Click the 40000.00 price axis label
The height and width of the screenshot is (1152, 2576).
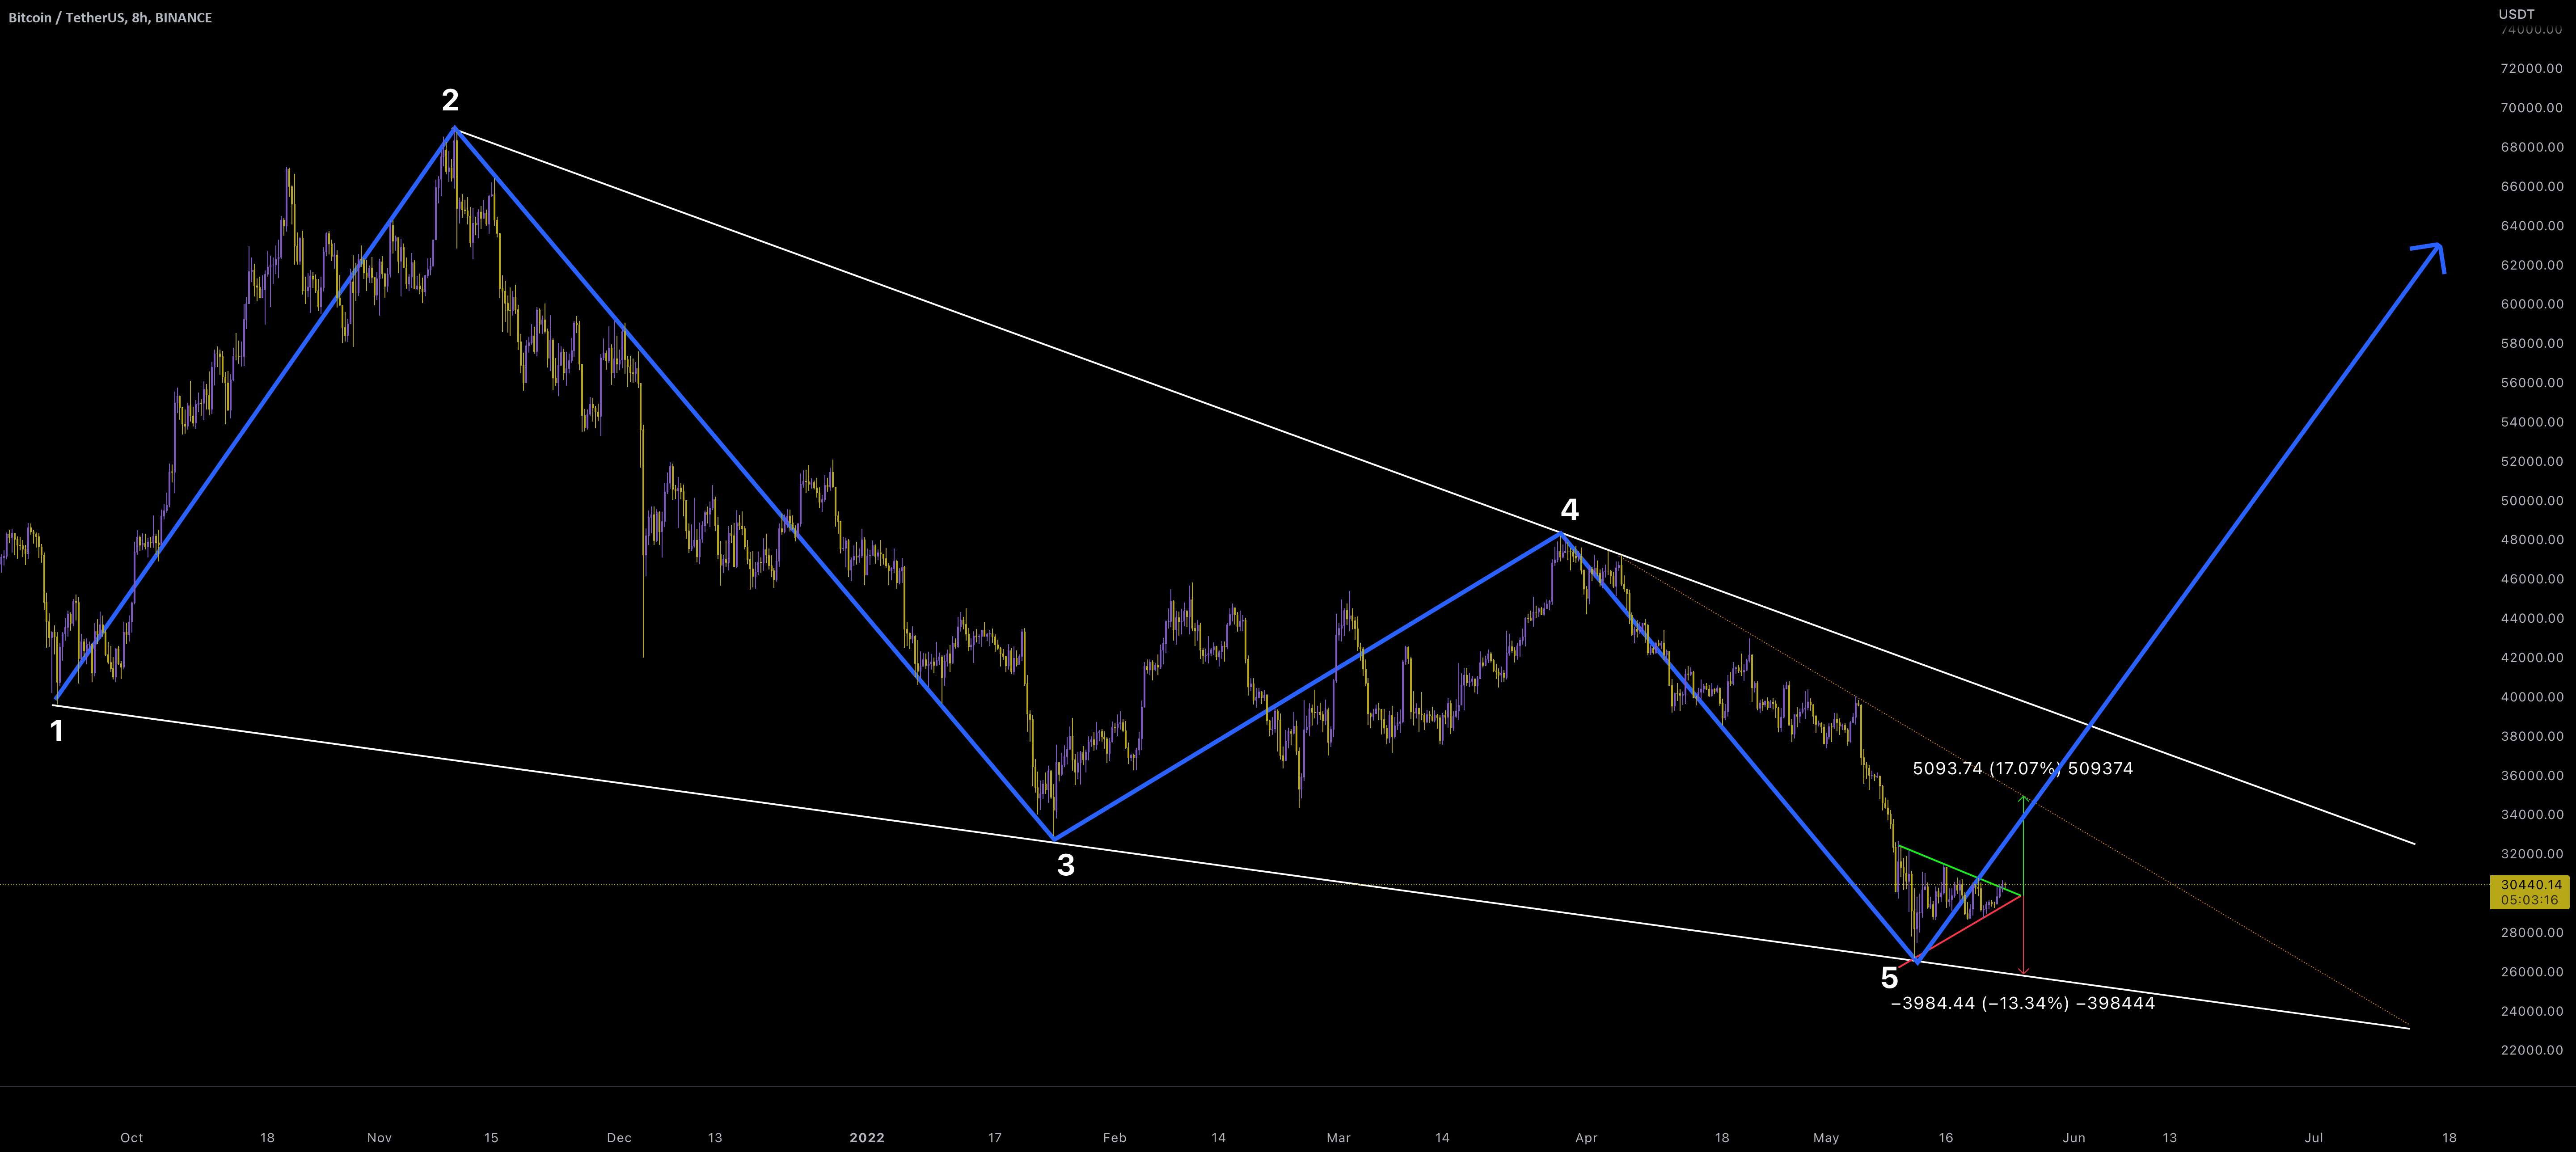pyautogui.click(x=2532, y=697)
